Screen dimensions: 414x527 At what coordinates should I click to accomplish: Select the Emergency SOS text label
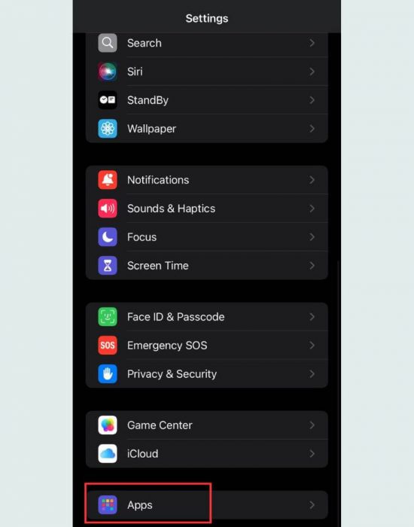167,346
